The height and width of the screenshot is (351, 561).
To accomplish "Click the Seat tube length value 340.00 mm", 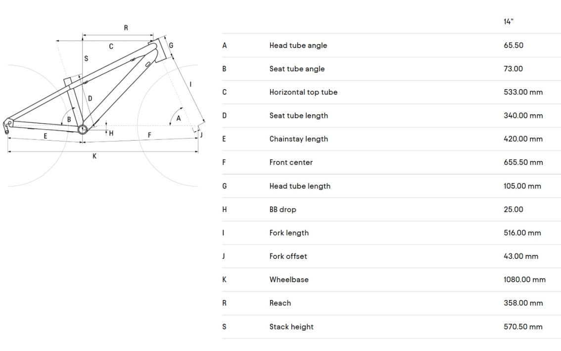I will coord(523,115).
